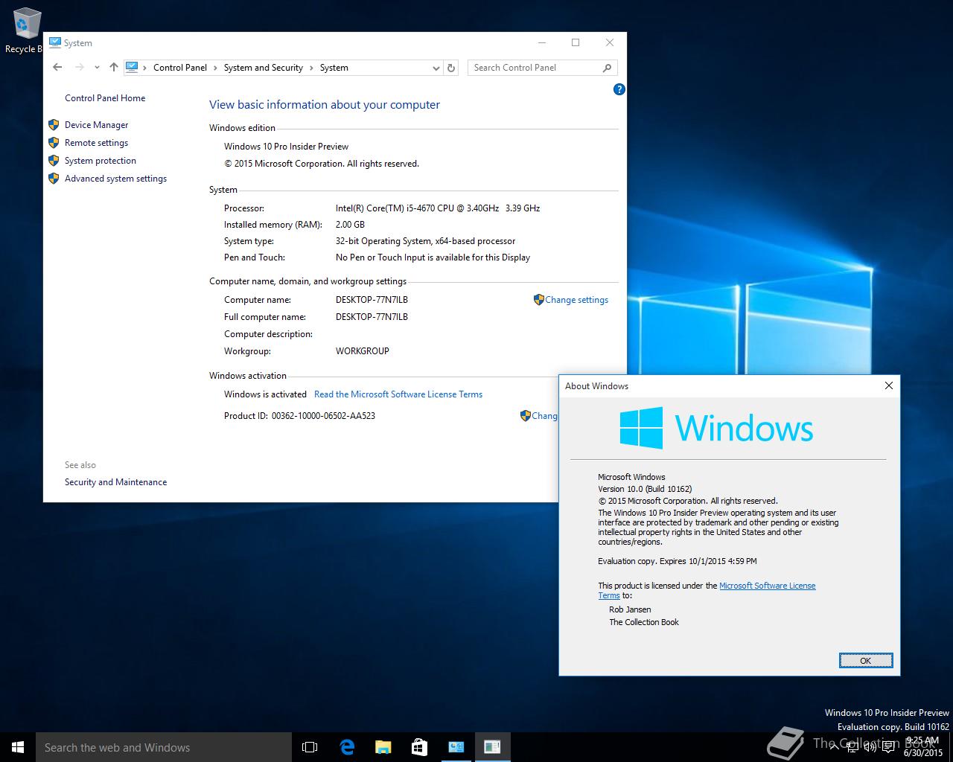The width and height of the screenshot is (953, 762).
Task: Expand the address bar history dropdown
Action: tap(436, 68)
